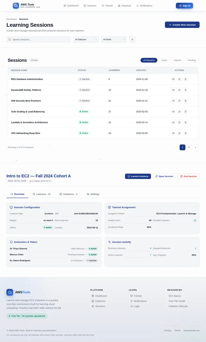This screenshot has width=206, height=342.
Task: View the Lambda & Serverless Architecture session
Action: [x=173, y=122]
